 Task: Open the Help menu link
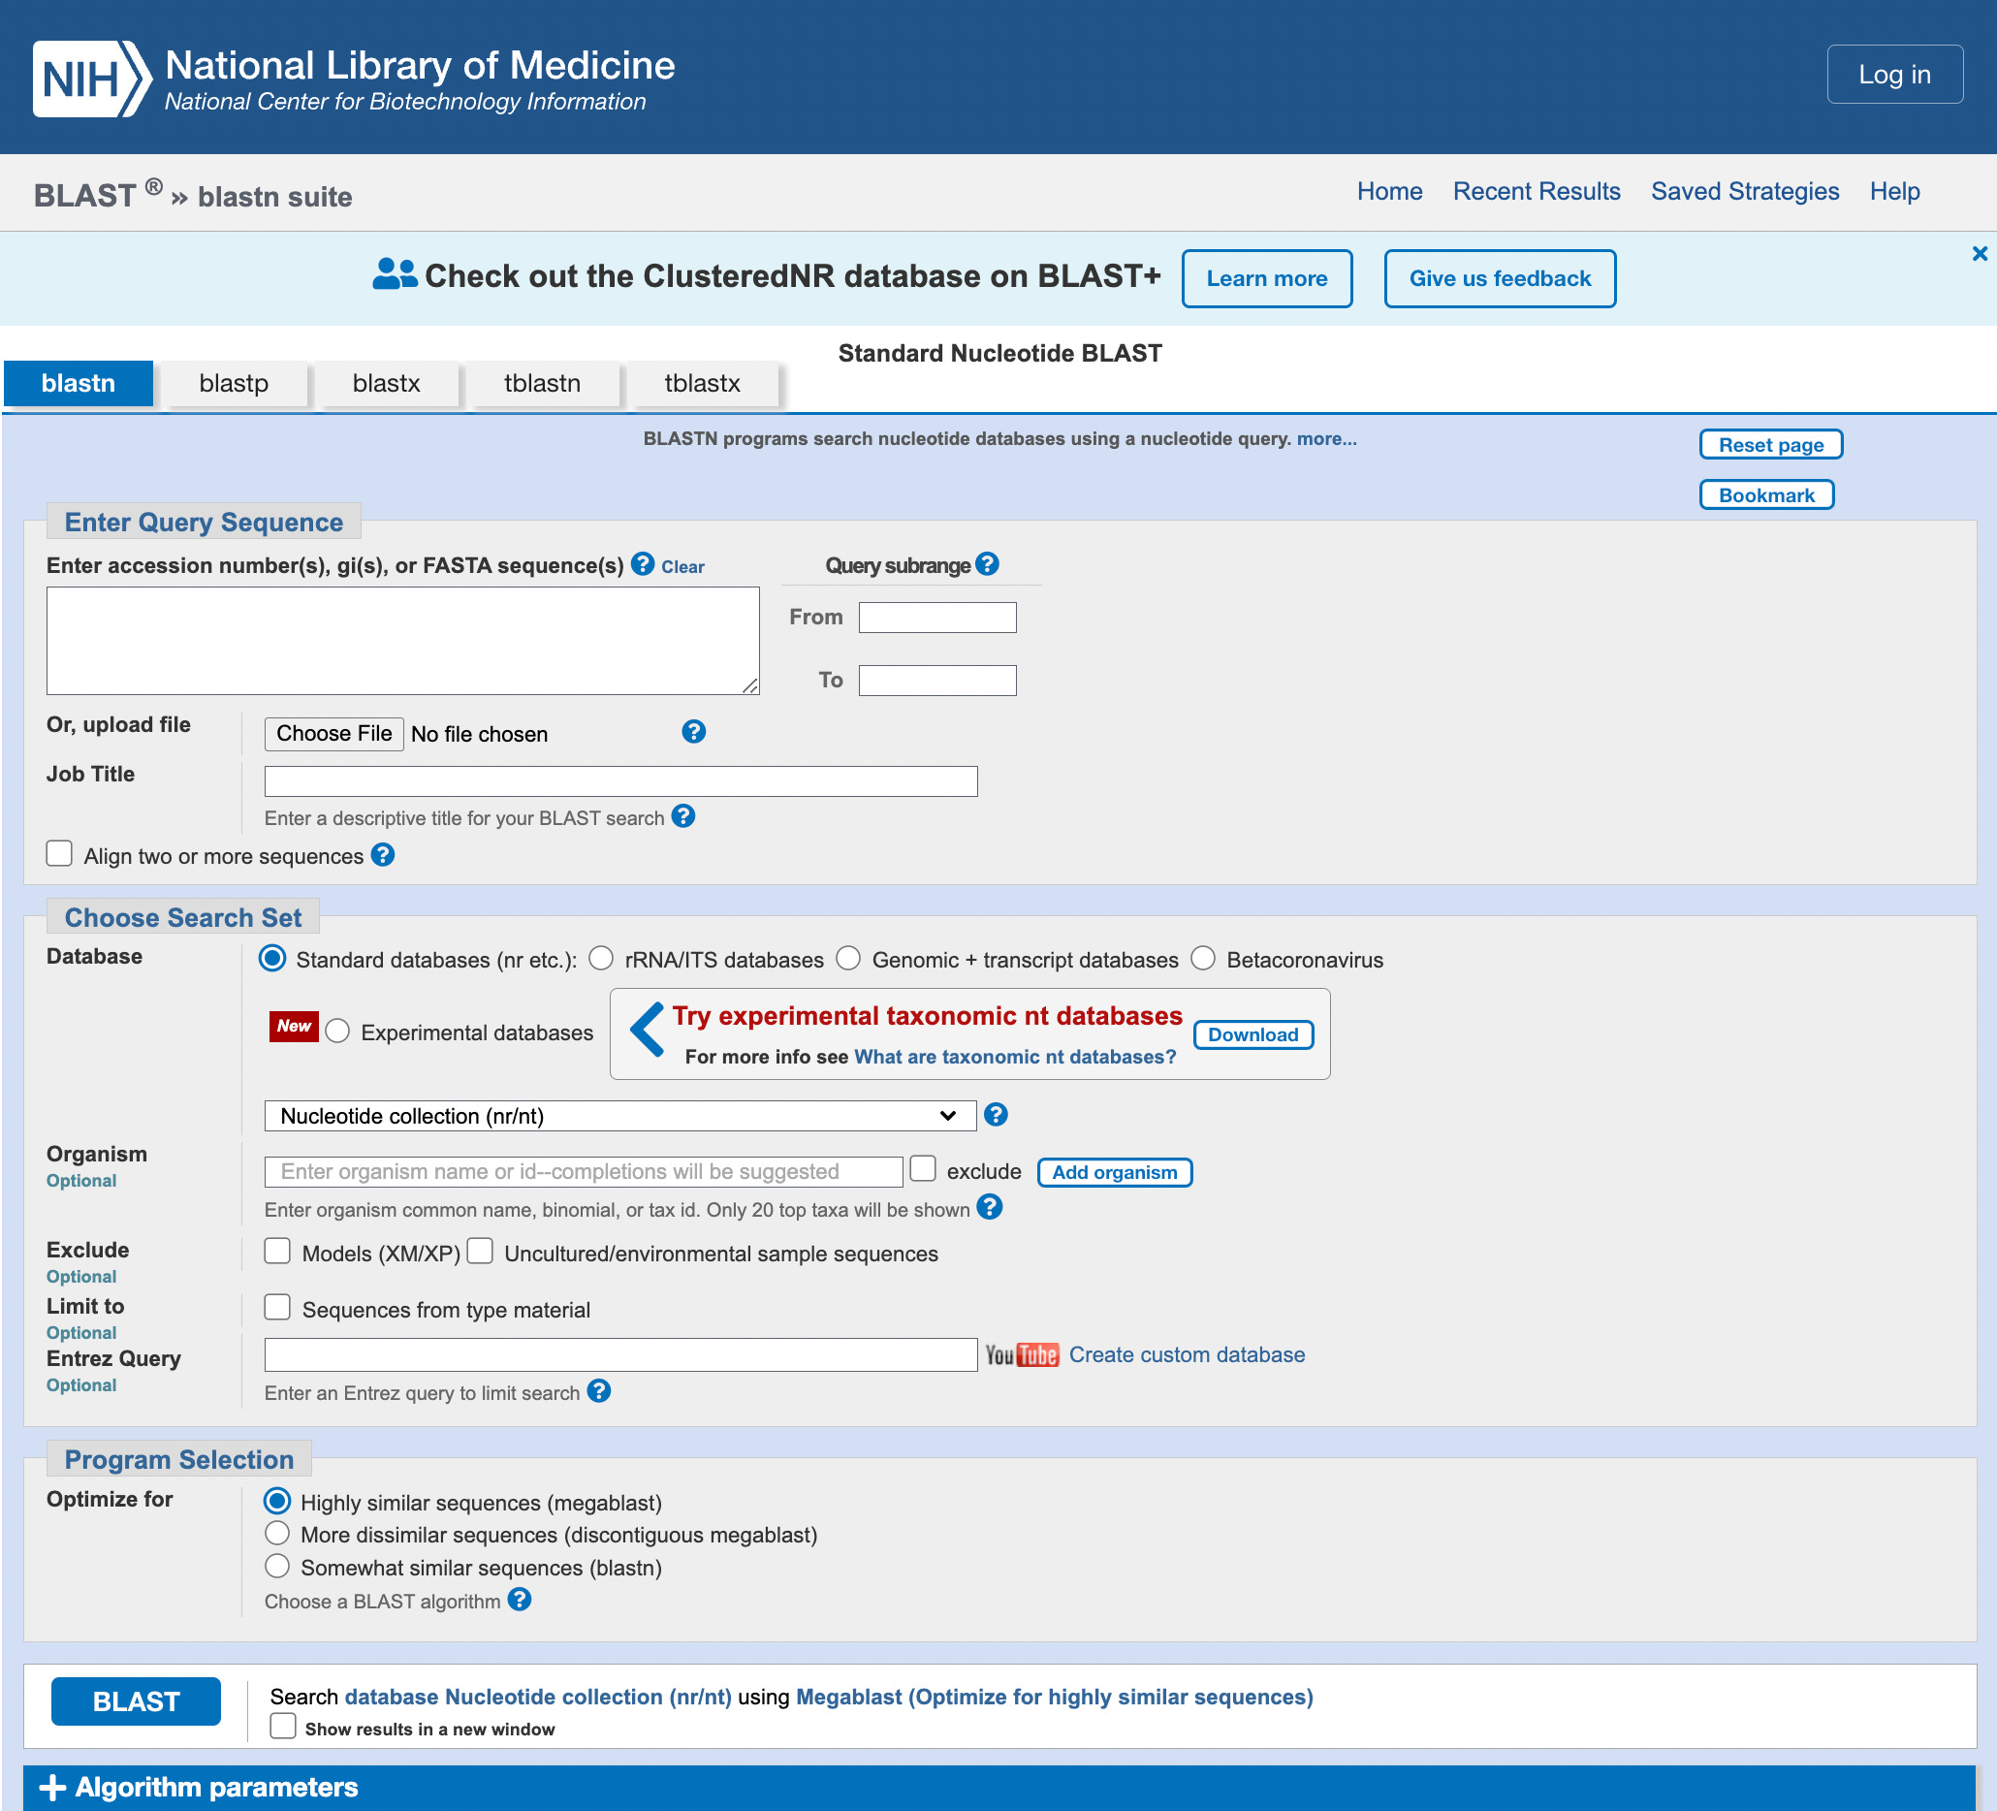1894,191
